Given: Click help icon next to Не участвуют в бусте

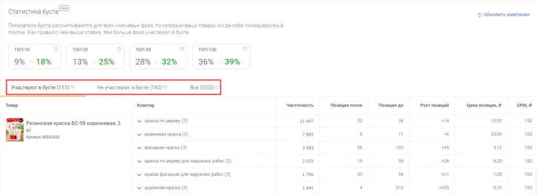Looking at the screenshot, I should 165,87.
